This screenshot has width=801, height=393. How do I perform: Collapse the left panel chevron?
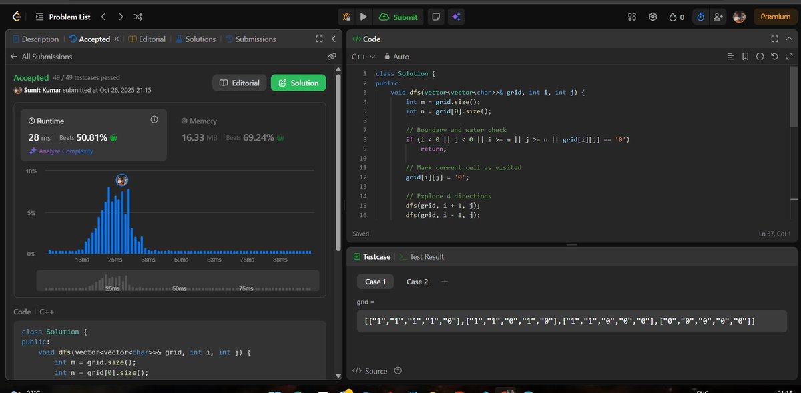332,39
